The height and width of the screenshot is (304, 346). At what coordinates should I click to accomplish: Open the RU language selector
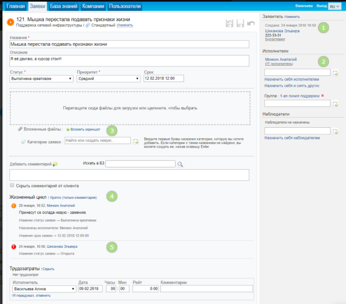point(335,7)
